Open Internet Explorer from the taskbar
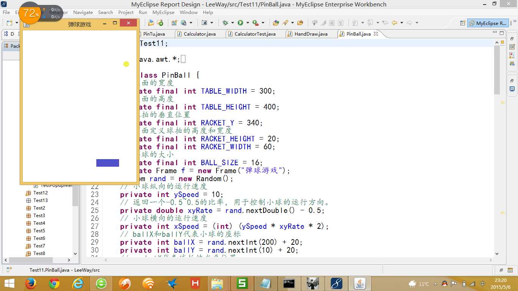This screenshot has width=518, height=291. (x=78, y=283)
